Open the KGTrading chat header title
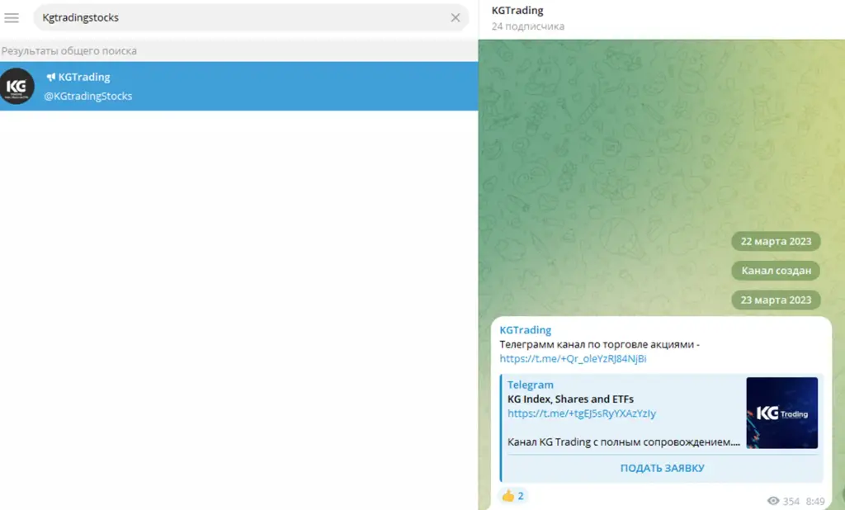Image resolution: width=845 pixels, height=510 pixels. tap(517, 10)
